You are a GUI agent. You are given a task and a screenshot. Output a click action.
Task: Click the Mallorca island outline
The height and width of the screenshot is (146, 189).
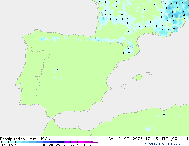pyautogui.click(x=138, y=78)
